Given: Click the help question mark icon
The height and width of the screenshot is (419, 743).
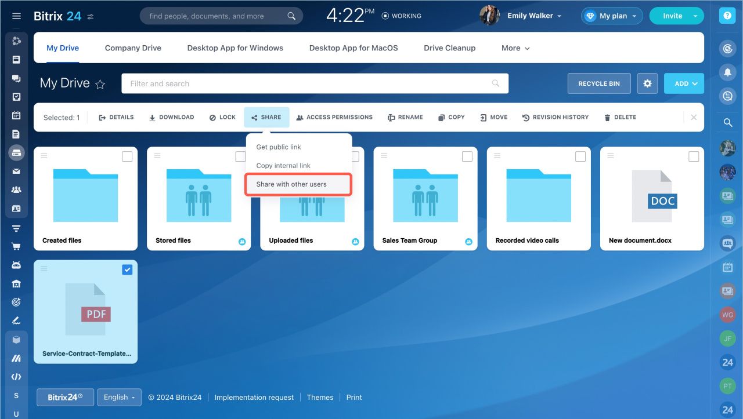Looking at the screenshot, I should [727, 16].
